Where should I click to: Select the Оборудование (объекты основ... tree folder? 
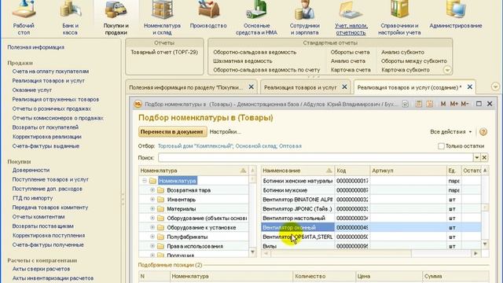pyautogui.click(x=207, y=219)
